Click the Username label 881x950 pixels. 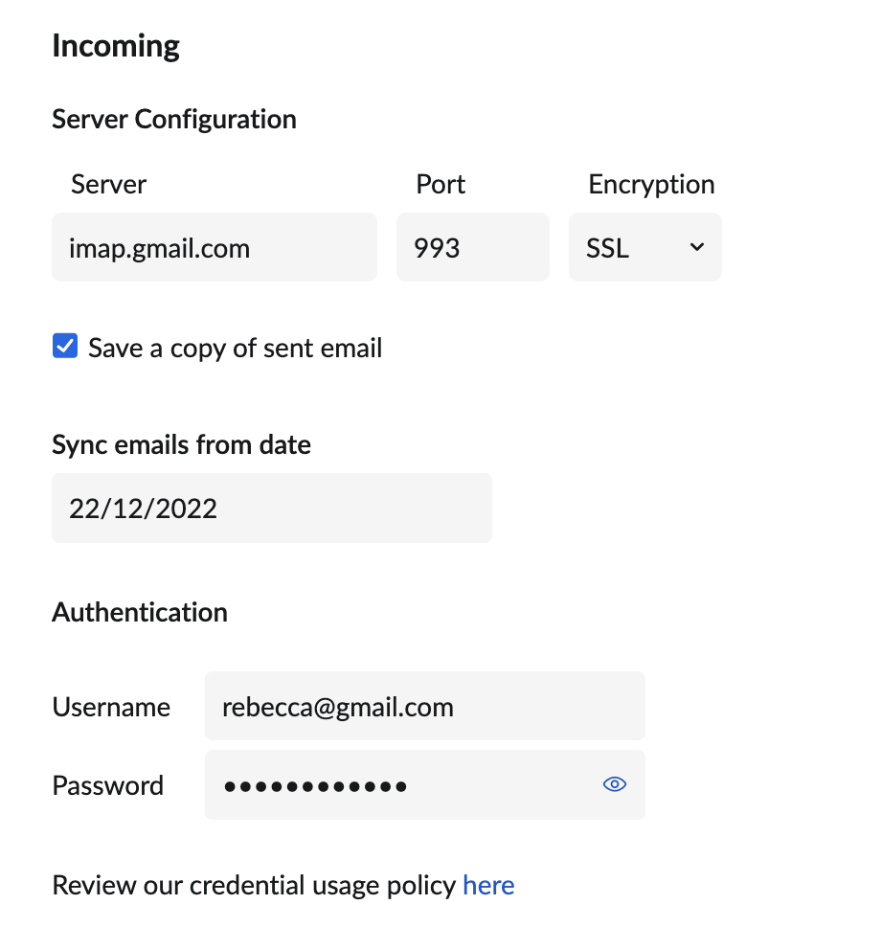111,707
